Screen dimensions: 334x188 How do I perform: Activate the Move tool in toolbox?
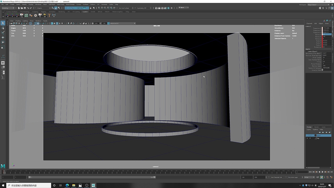pyautogui.click(x=3, y=37)
